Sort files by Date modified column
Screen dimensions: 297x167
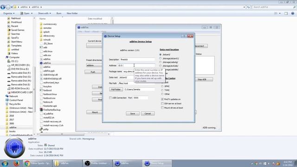[95, 19]
